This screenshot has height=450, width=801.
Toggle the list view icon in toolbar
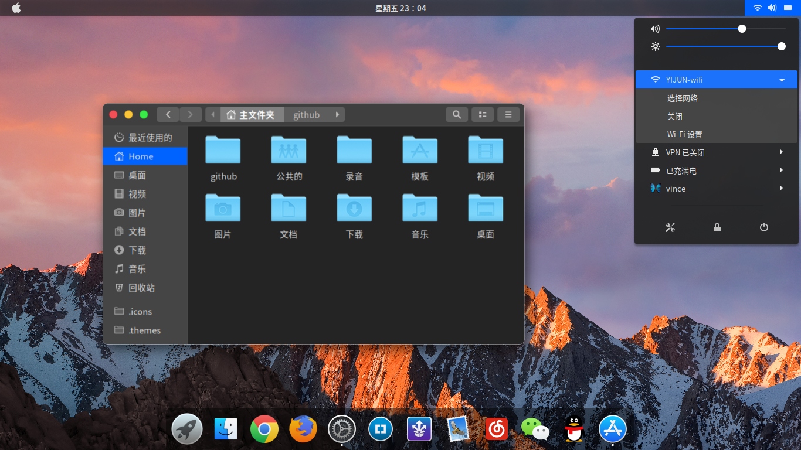click(x=483, y=115)
